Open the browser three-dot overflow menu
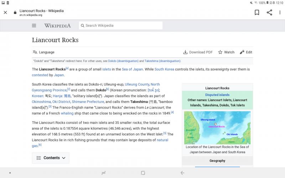This screenshot has height=178, width=285. click(x=280, y=12)
